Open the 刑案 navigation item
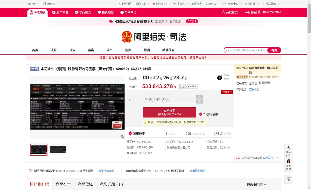This screenshot has width=311, height=190. (x=128, y=50)
